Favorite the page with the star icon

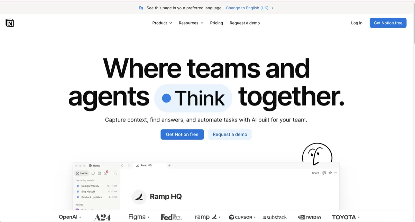point(330,173)
